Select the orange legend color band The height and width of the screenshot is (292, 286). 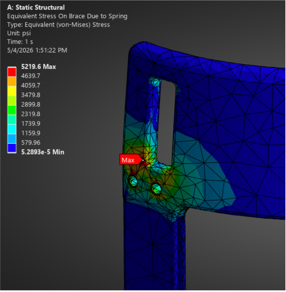pos(12,82)
